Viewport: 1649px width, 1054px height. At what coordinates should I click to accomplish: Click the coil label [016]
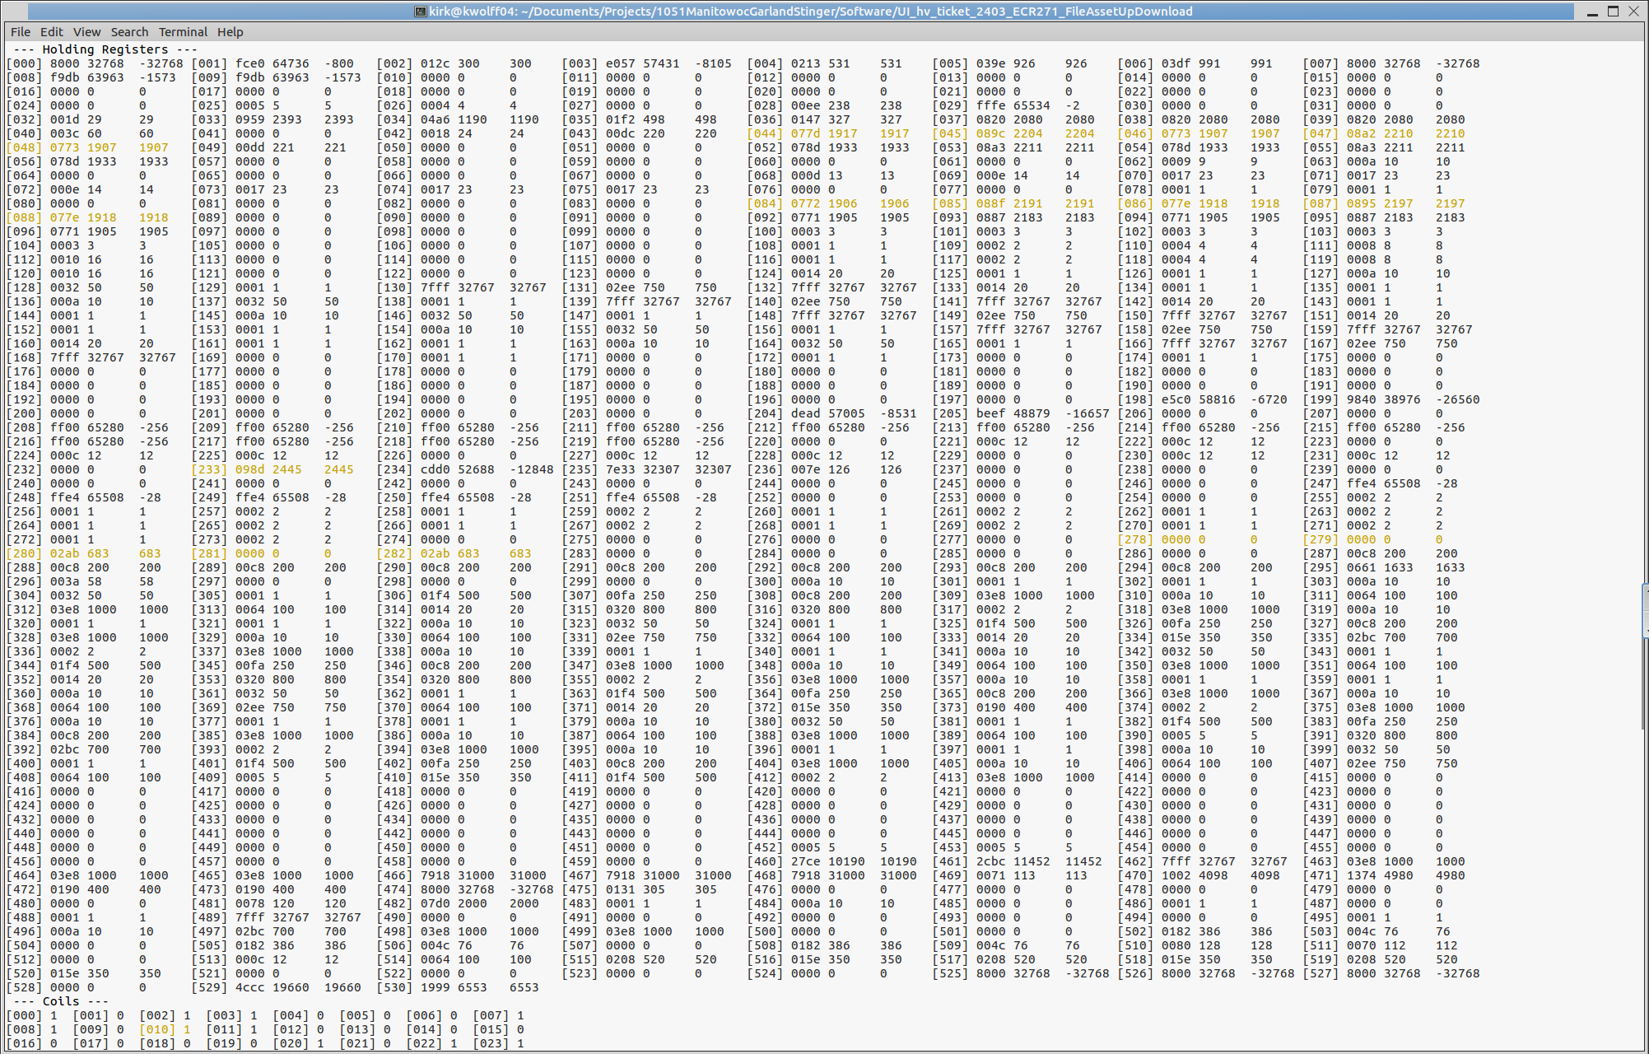tap(24, 1043)
